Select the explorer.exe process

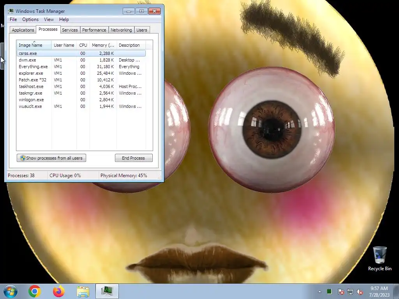click(x=81, y=73)
